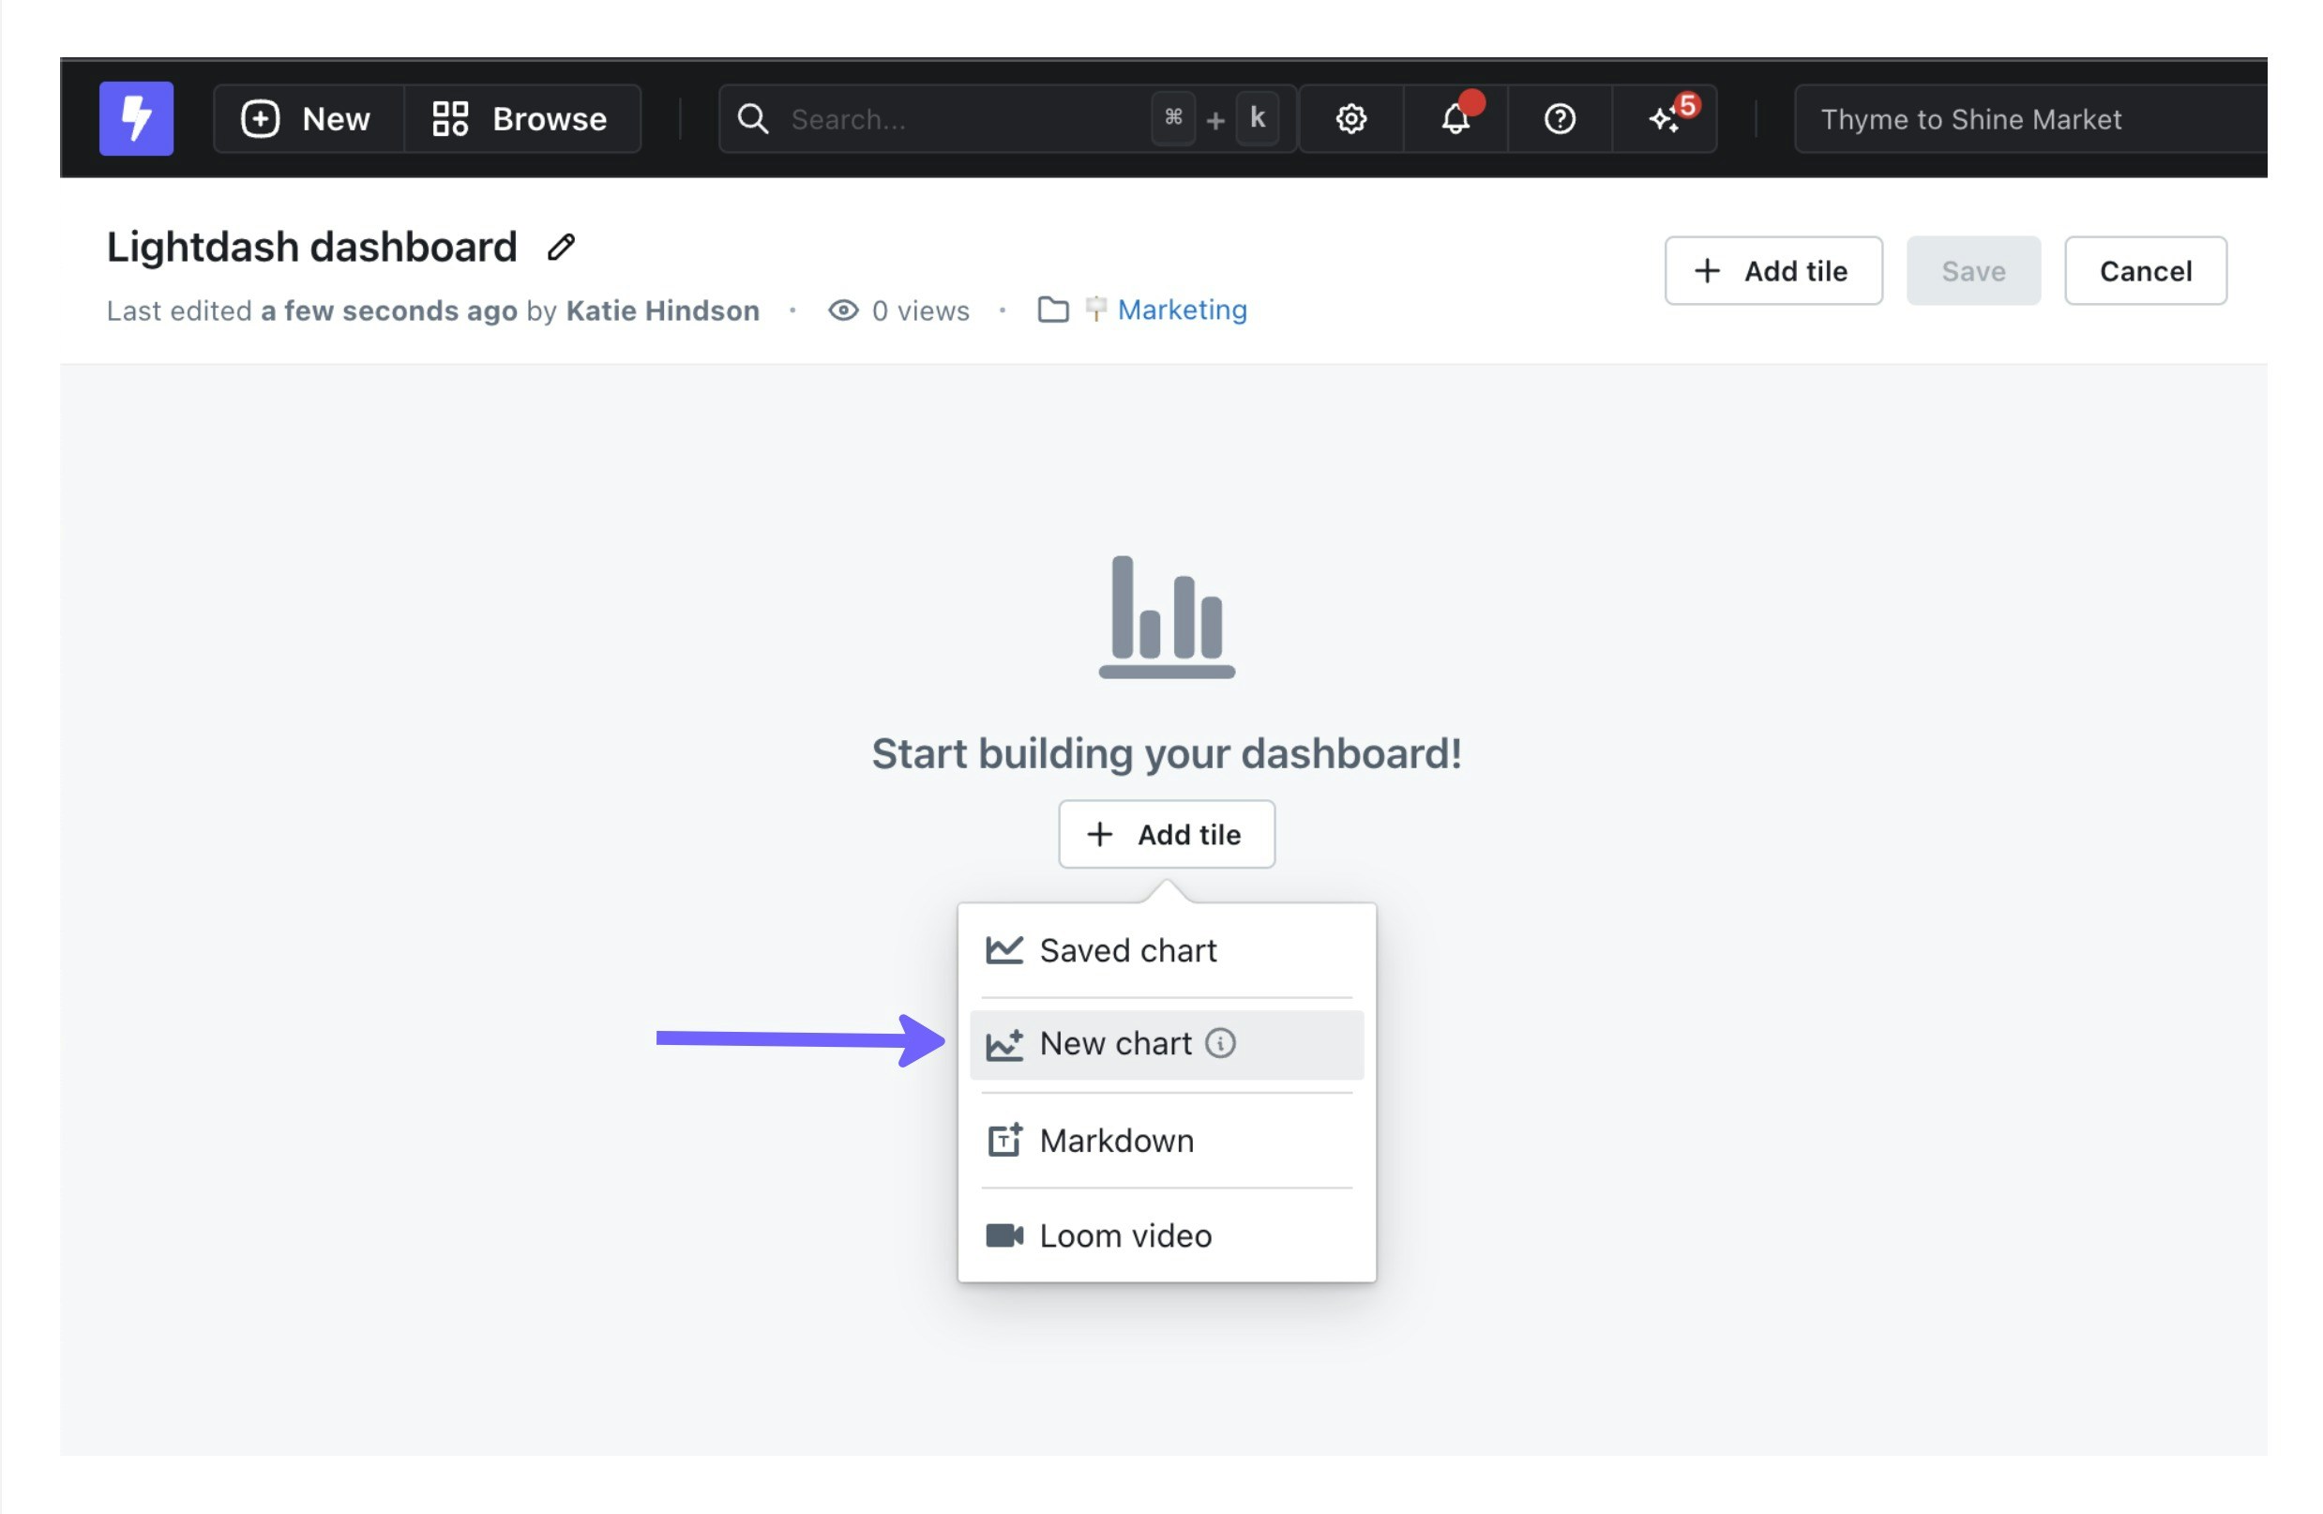Select New chart menu option
Image resolution: width=2323 pixels, height=1514 pixels.
(x=1115, y=1043)
